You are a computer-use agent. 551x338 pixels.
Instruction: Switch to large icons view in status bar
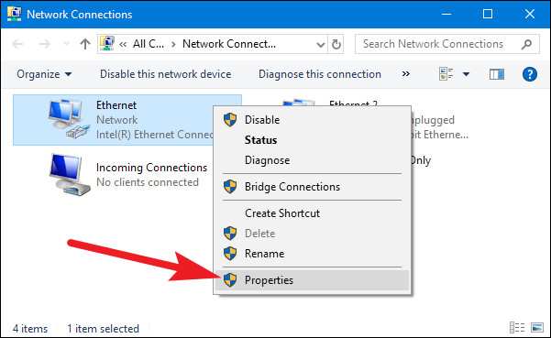click(537, 328)
